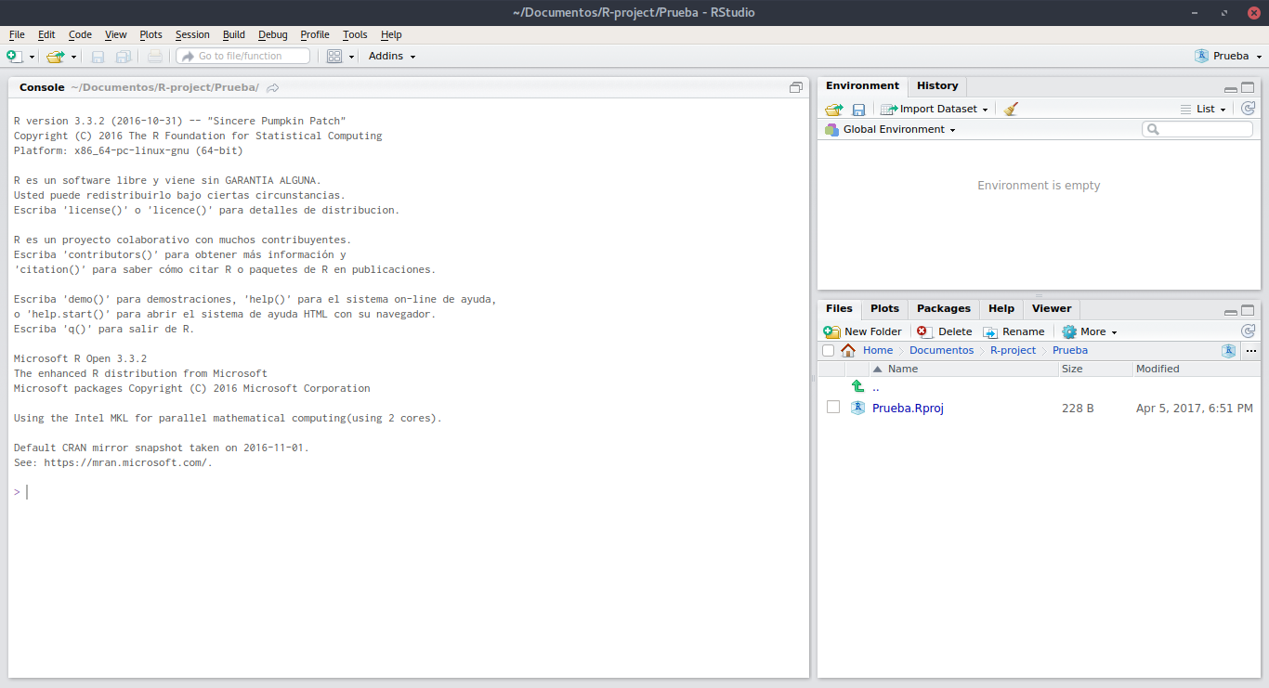Image resolution: width=1269 pixels, height=688 pixels.
Task: Expand the recent files dropdown arrow
Action: [x=73, y=57]
